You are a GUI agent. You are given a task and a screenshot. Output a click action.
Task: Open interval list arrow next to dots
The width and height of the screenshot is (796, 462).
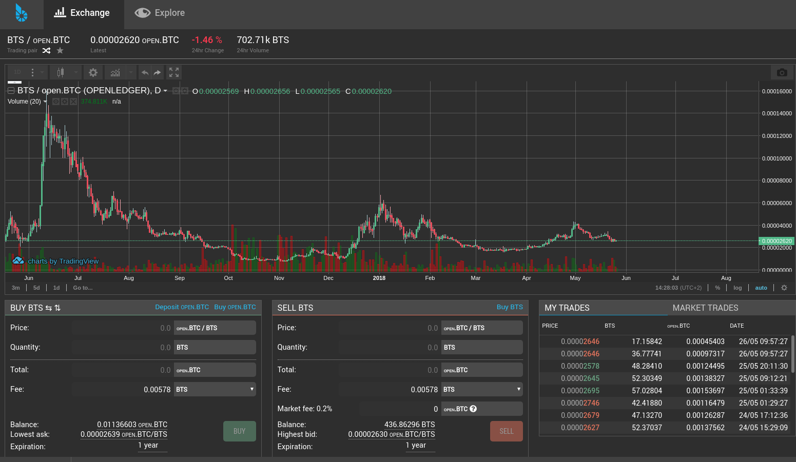(42, 72)
